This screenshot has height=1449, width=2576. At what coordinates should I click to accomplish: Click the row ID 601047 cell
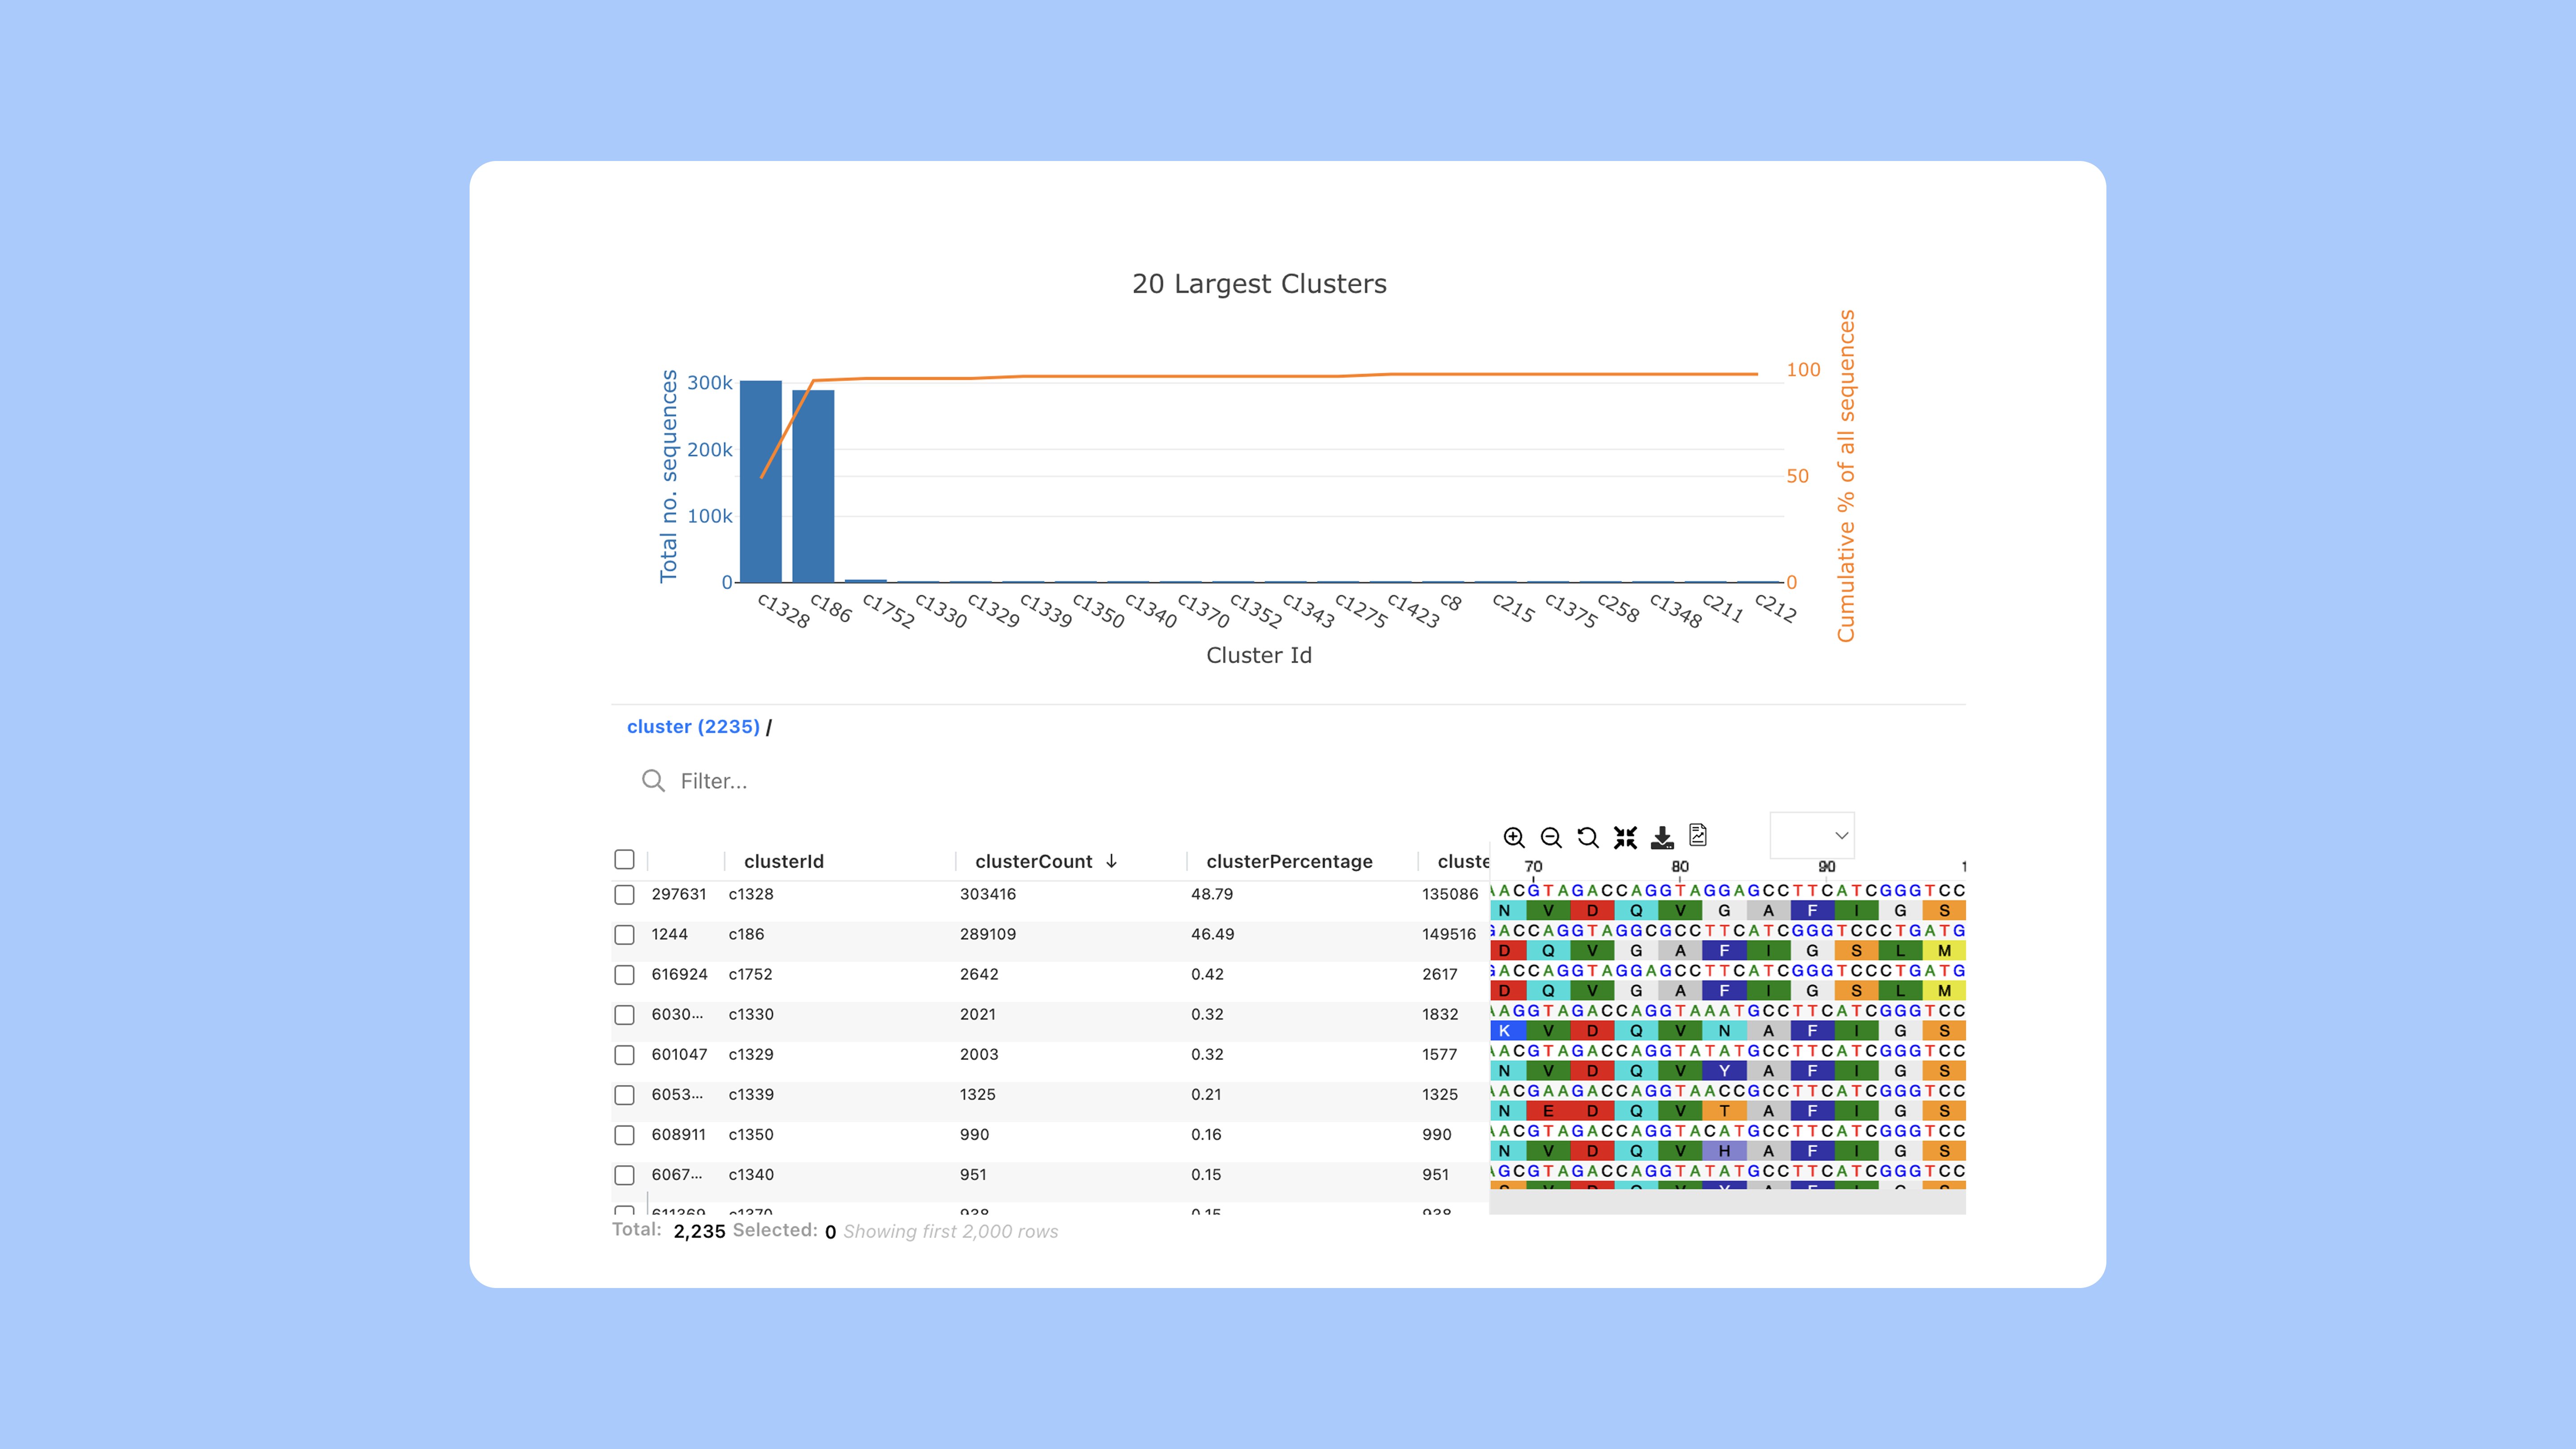click(679, 1054)
